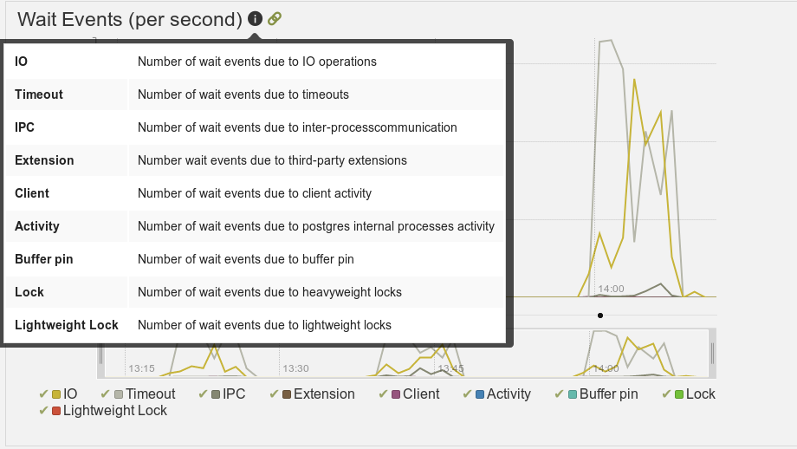Image resolution: width=797 pixels, height=449 pixels.
Task: Click the info icon beside the chart title
Action: 256,19
